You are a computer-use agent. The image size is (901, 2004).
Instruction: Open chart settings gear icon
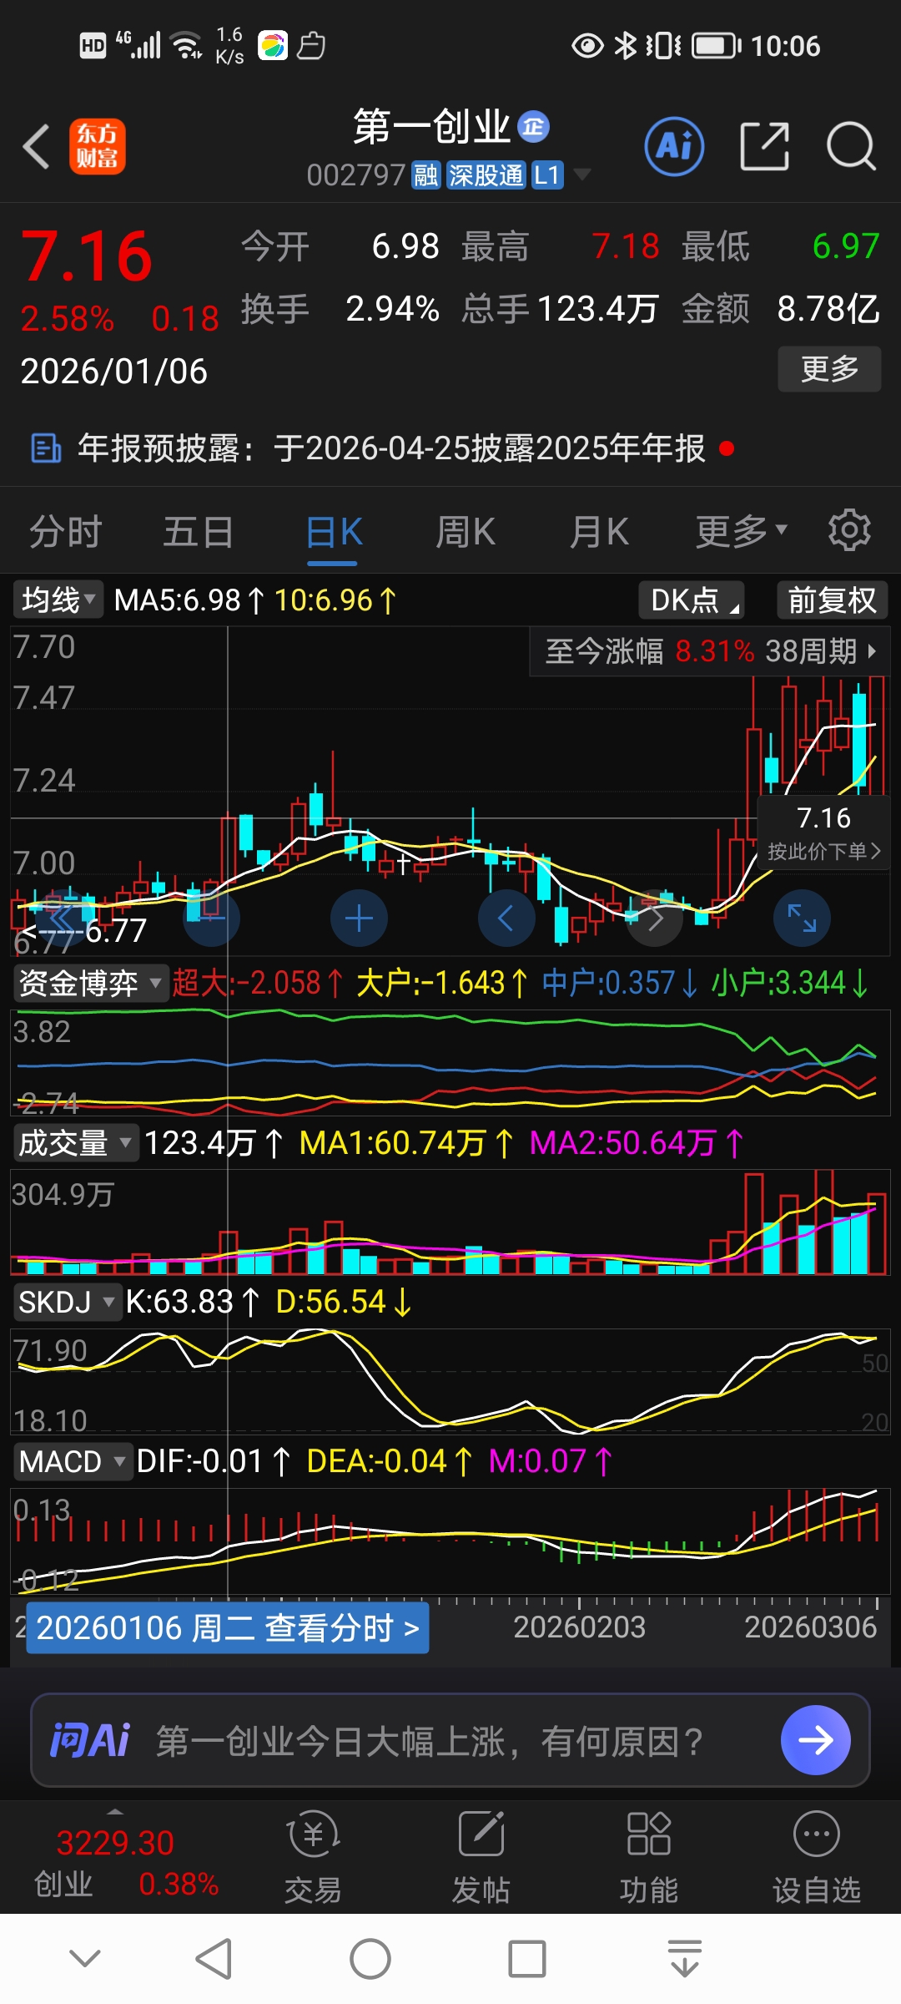(x=849, y=530)
